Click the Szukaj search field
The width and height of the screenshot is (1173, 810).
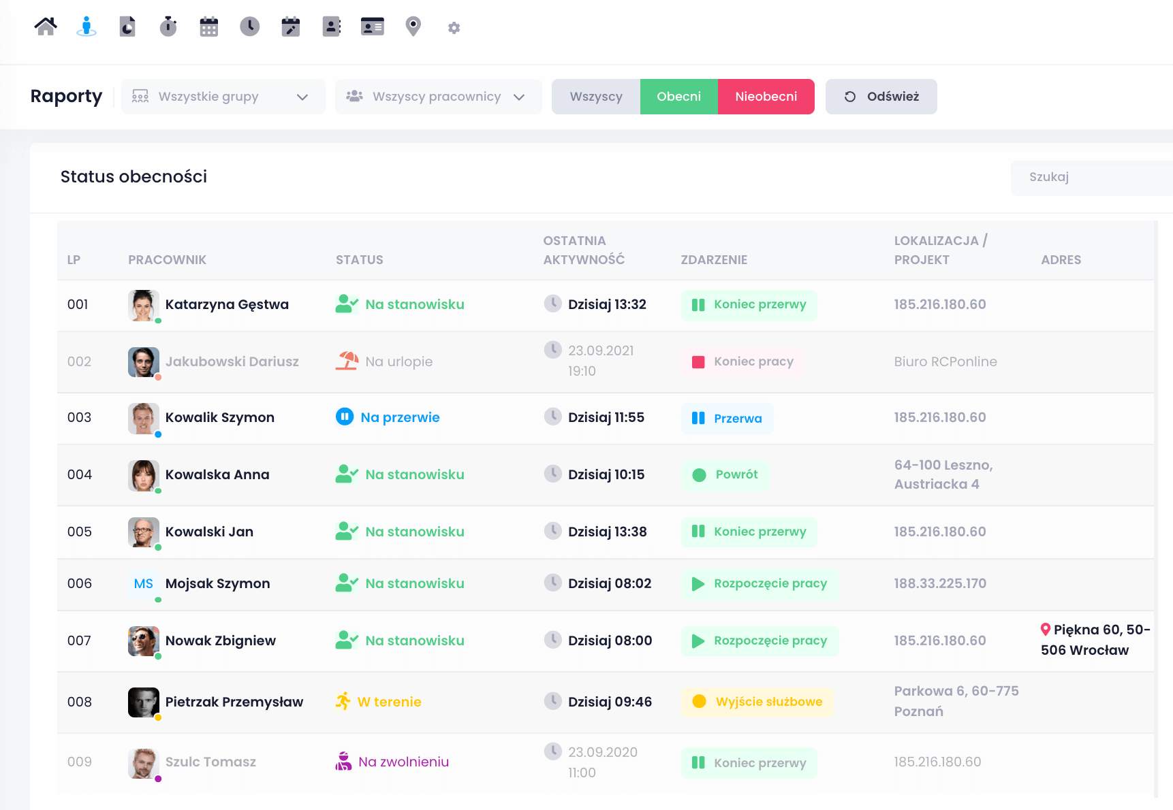(x=1090, y=177)
